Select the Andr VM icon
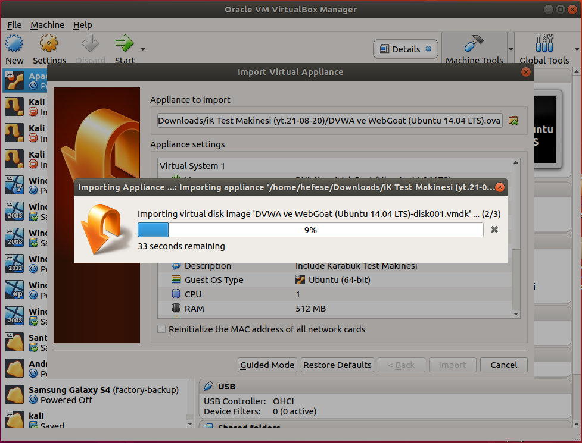 point(14,368)
